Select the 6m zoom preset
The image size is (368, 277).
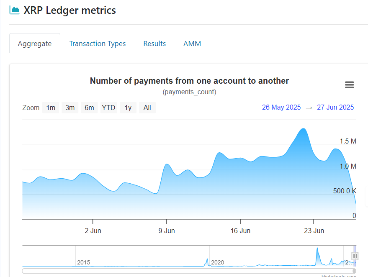pos(89,108)
